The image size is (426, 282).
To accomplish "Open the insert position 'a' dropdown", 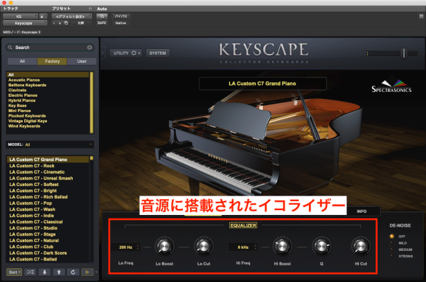I will [43, 17].
